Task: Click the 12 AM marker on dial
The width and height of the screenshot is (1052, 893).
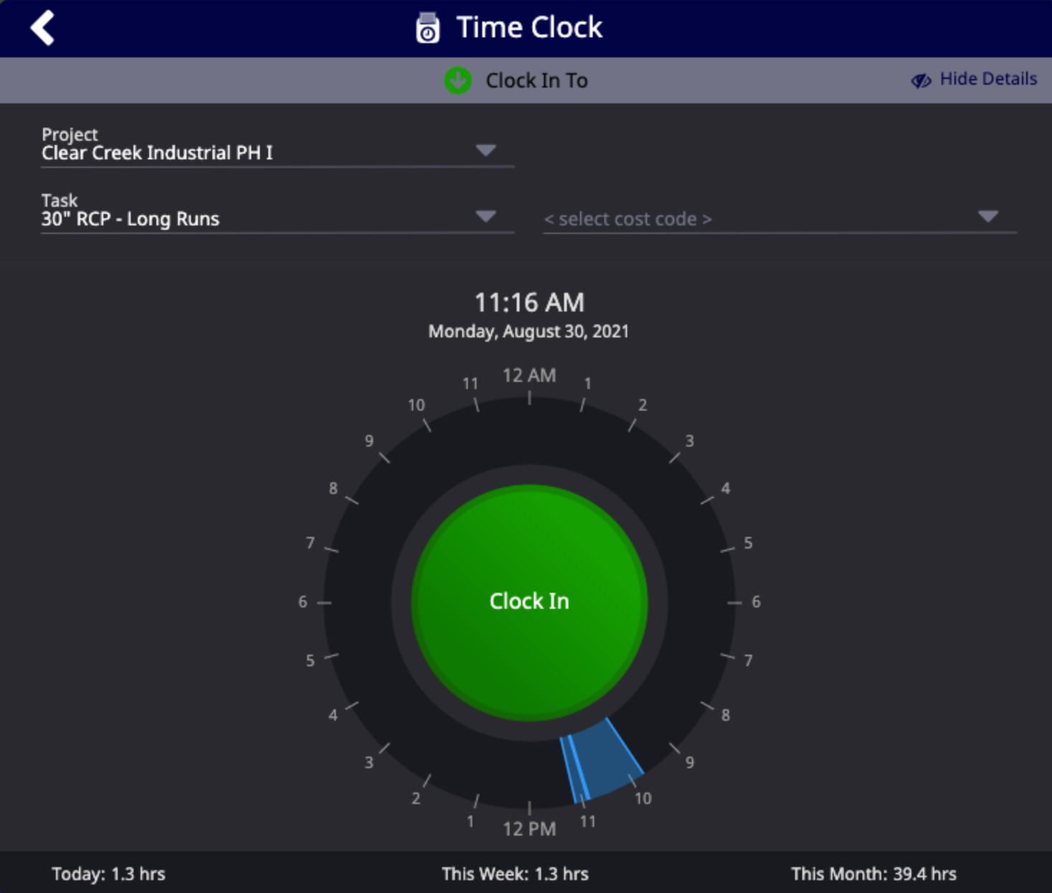Action: pos(529,375)
